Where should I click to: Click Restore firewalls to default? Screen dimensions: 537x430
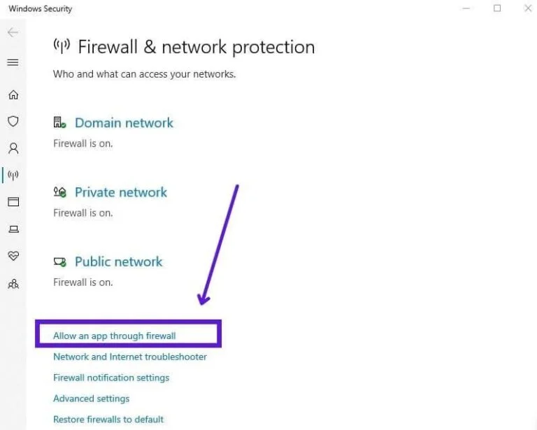[108, 420]
